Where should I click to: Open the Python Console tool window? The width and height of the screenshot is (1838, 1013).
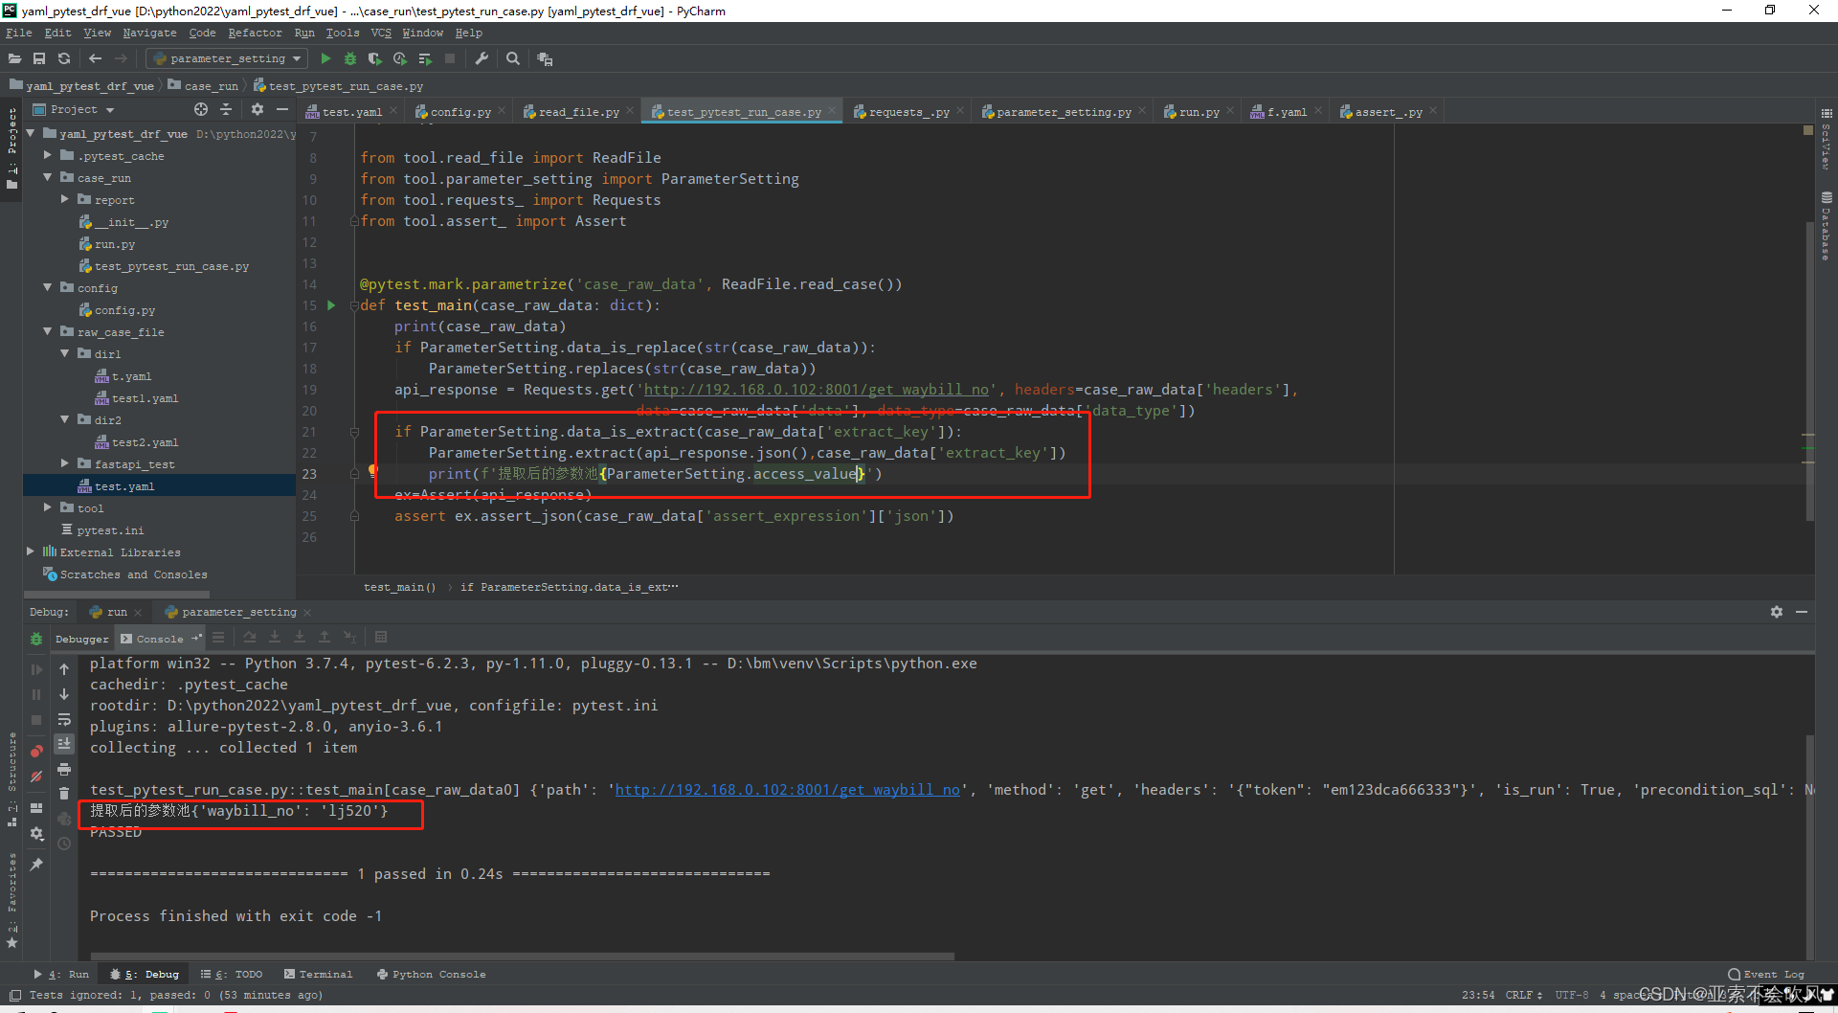tap(431, 974)
